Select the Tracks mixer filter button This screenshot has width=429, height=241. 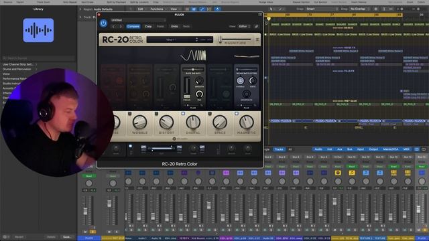click(x=279, y=149)
